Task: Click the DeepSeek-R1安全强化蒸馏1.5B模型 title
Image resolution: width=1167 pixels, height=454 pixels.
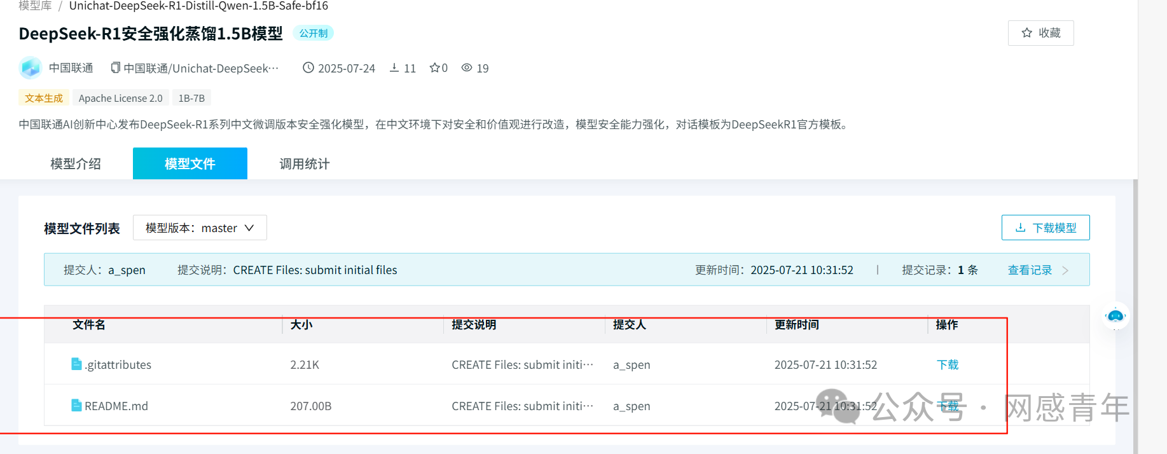Action: click(151, 33)
